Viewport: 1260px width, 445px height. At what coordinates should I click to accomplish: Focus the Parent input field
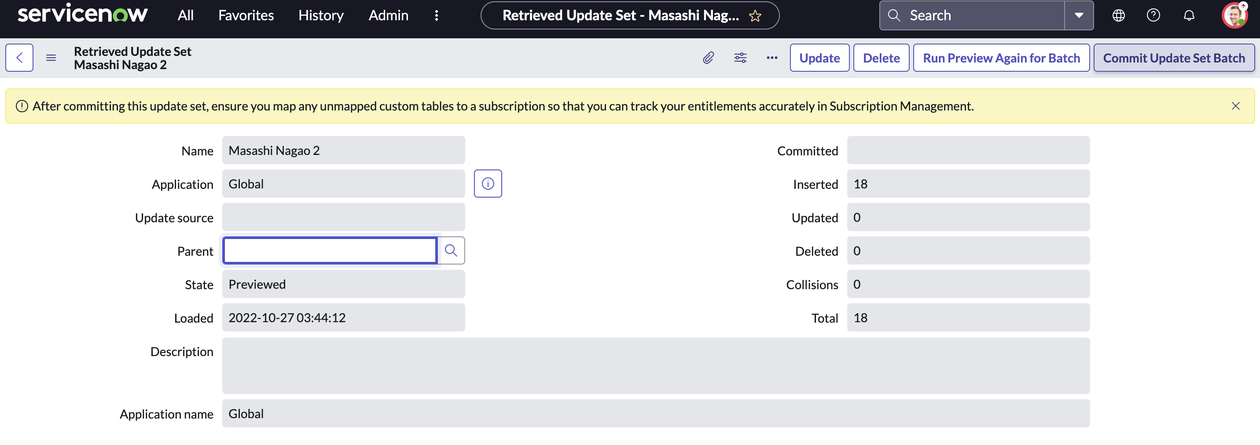330,251
